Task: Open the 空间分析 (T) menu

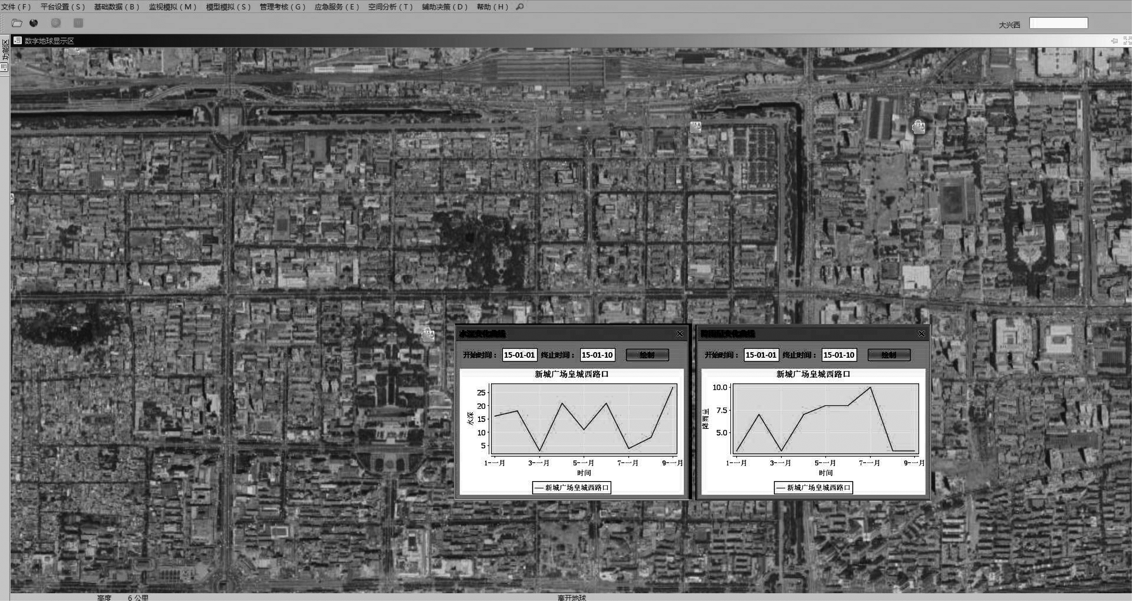Action: point(390,7)
